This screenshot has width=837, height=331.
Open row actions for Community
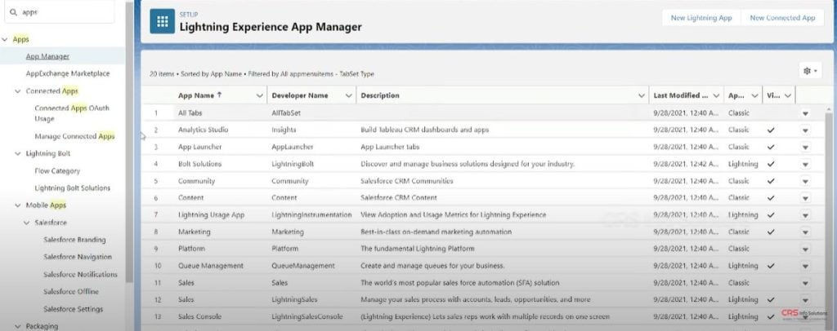point(805,182)
